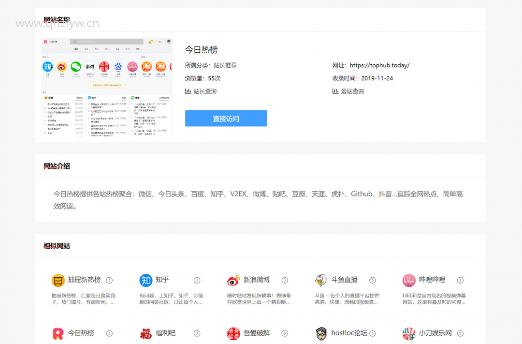
Task: Click the 网站介绍 section heading
Action: (x=57, y=166)
